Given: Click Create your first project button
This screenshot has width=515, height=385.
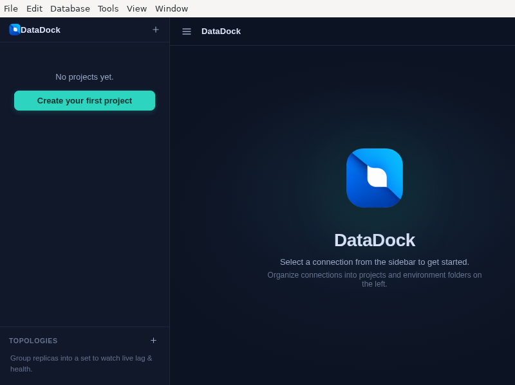Looking at the screenshot, I should 84,101.
